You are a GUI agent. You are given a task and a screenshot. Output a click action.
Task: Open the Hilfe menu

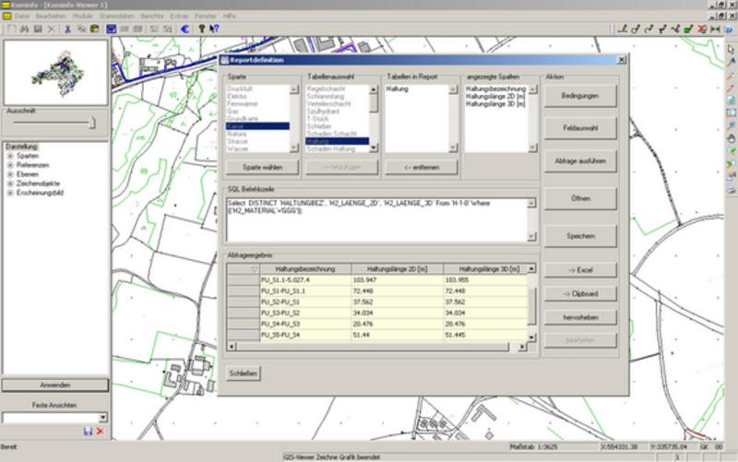pyautogui.click(x=229, y=16)
